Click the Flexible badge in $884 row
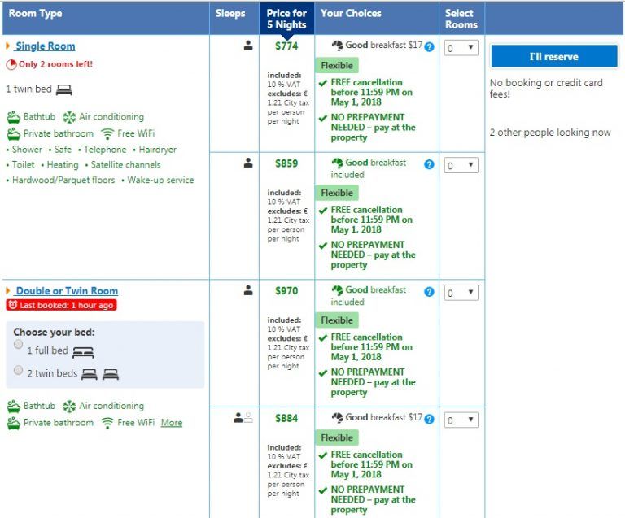This screenshot has width=625, height=518. (x=337, y=437)
